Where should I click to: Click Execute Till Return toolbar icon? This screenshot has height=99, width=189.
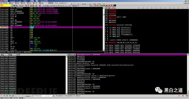pyautogui.click(x=36, y=5)
